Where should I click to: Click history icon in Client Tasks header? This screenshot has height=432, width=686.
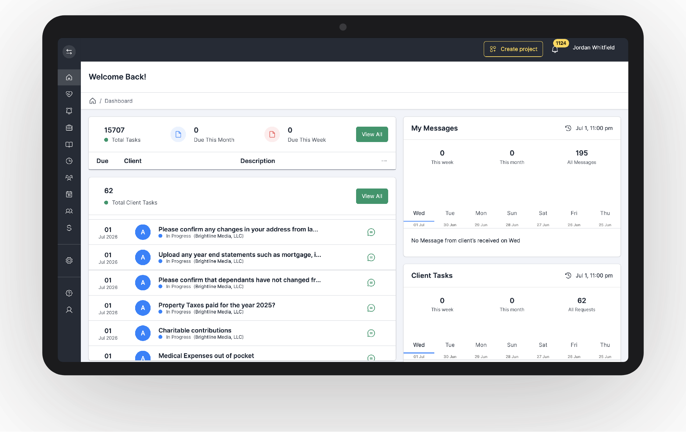(x=568, y=276)
